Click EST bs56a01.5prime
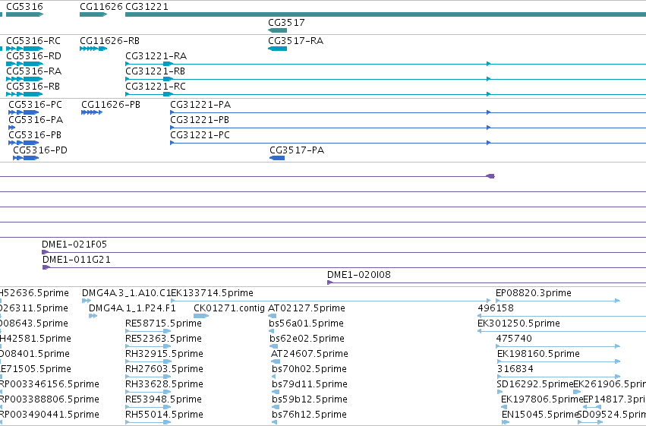This screenshot has width=646, height=426. point(306,323)
